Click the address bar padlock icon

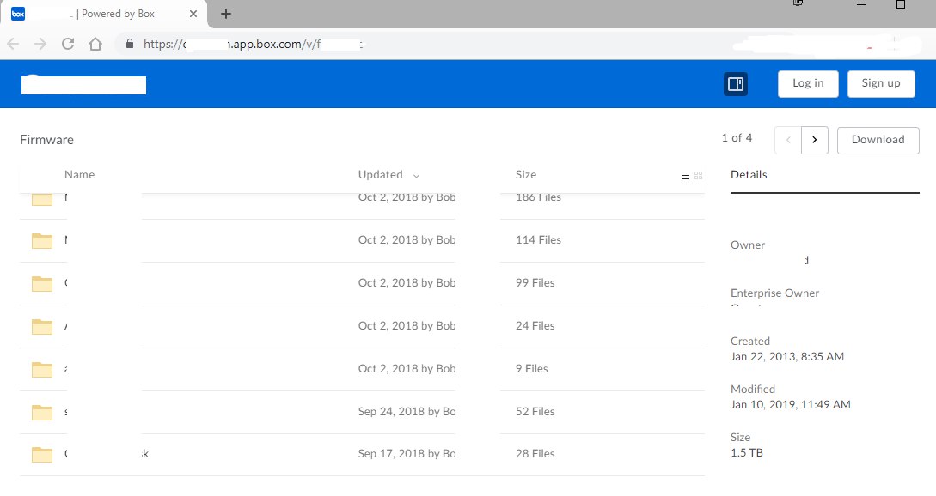point(129,44)
